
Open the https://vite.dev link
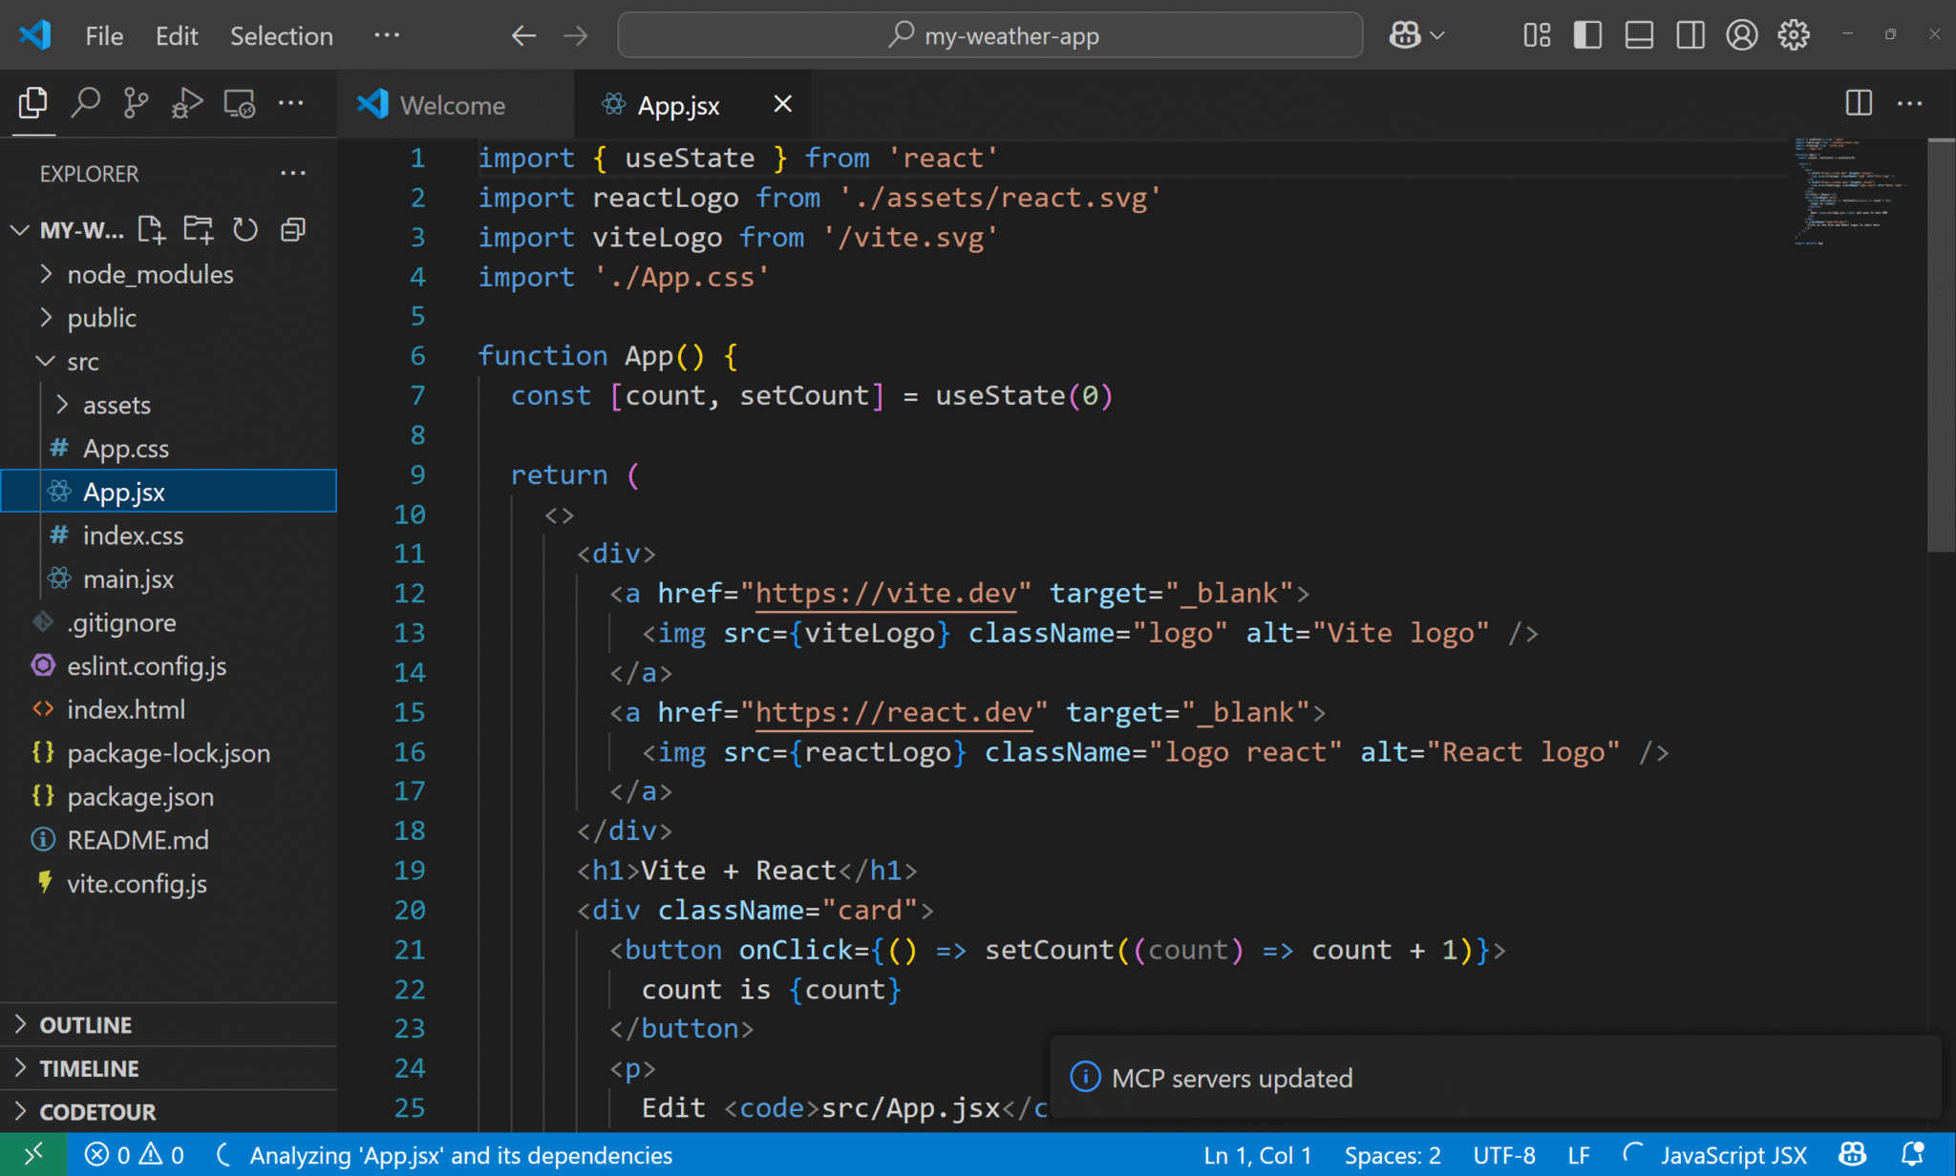pos(884,593)
